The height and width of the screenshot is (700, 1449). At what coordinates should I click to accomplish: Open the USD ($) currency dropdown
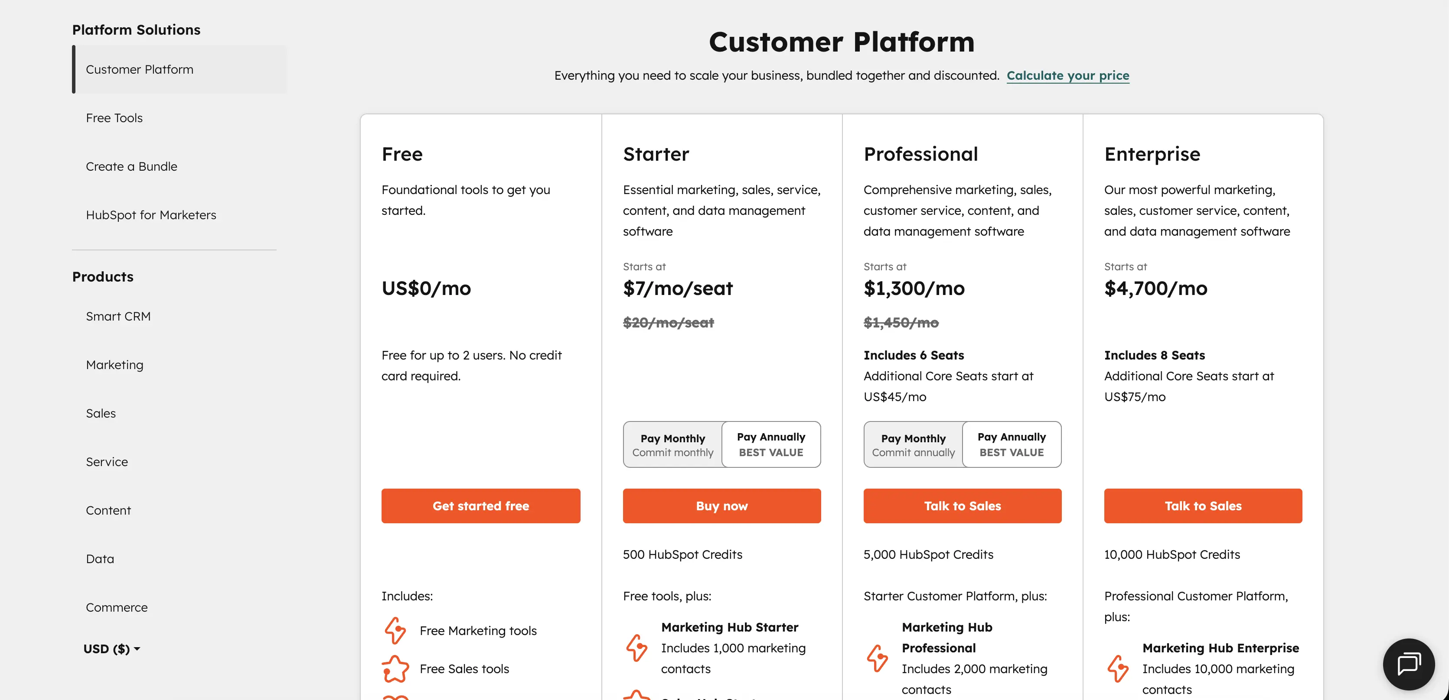pos(111,649)
